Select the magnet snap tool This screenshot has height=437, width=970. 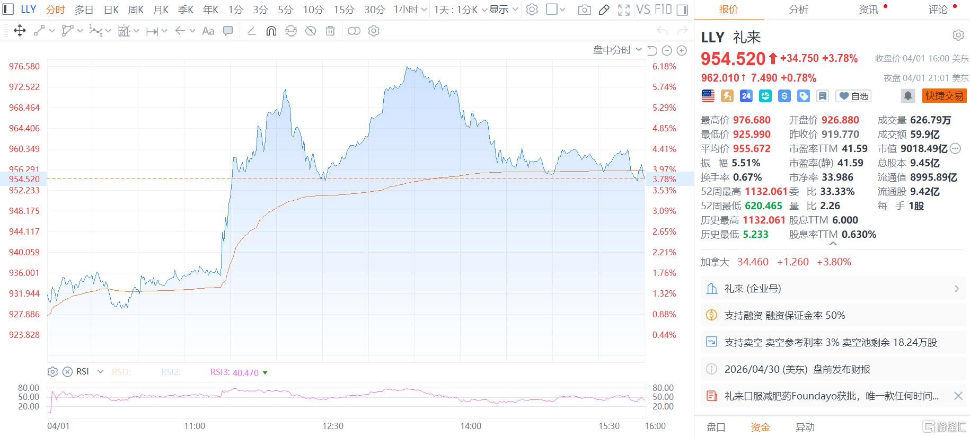271,31
